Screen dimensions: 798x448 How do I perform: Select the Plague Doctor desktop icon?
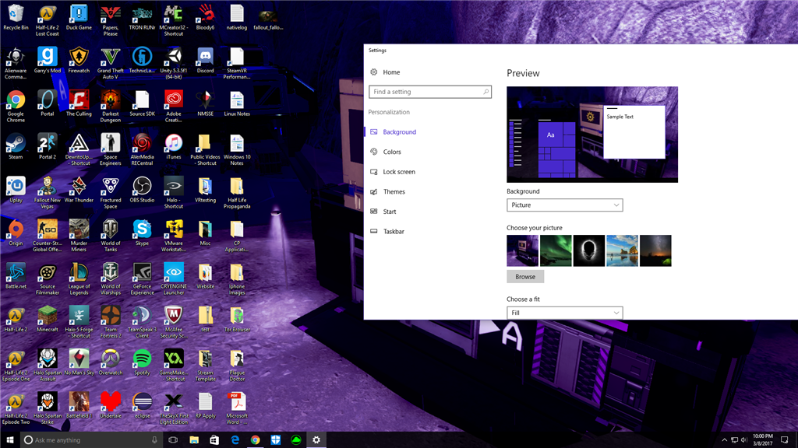(237, 366)
